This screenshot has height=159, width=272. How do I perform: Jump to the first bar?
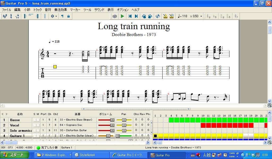tap(130, 16)
